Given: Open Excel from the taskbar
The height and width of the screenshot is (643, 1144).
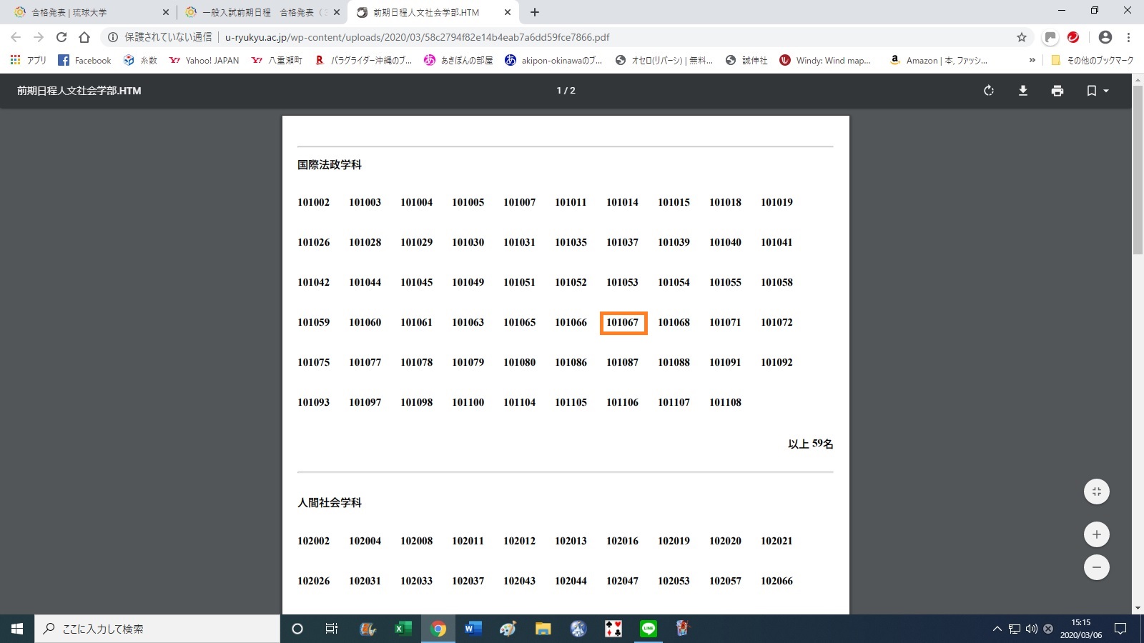Looking at the screenshot, I should coord(403,629).
